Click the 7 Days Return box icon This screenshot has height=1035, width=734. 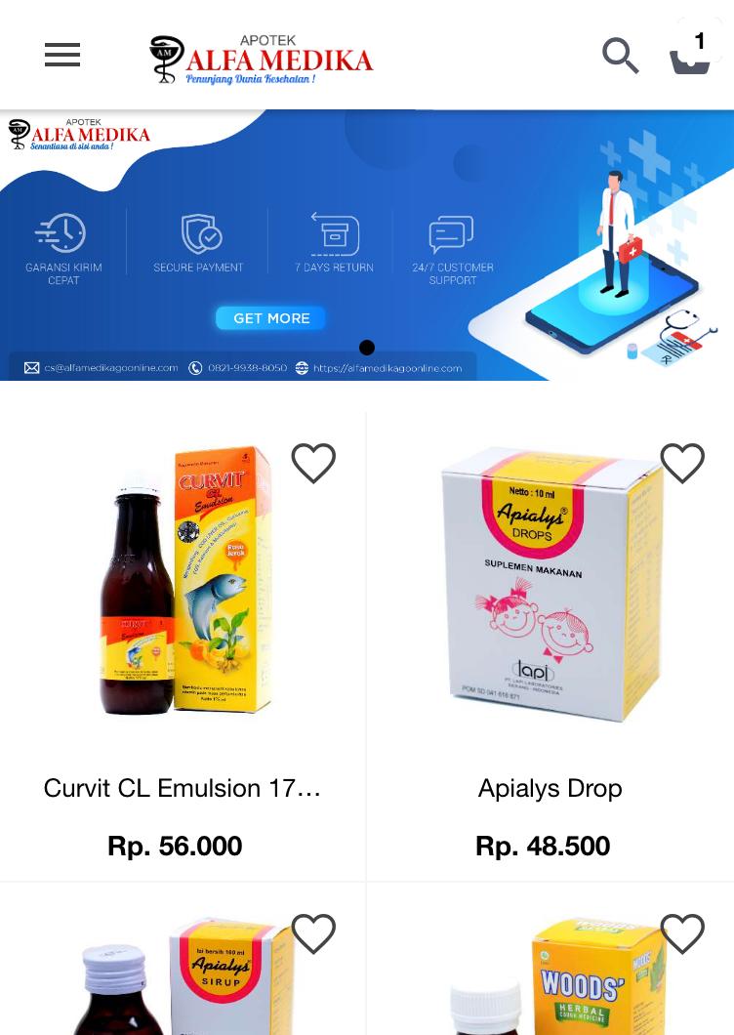336,234
